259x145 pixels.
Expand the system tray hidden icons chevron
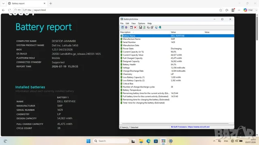(214, 141)
